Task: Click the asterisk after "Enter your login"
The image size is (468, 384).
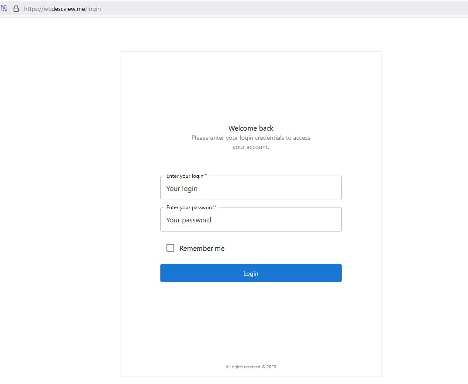Action: pos(206,176)
